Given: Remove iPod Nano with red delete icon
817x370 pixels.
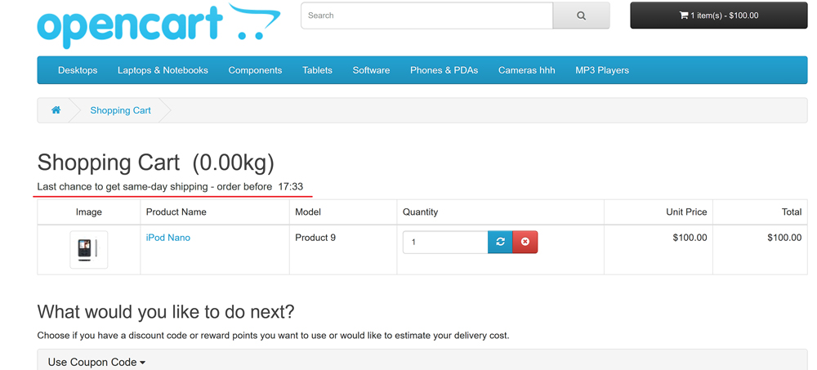Looking at the screenshot, I should [x=525, y=242].
